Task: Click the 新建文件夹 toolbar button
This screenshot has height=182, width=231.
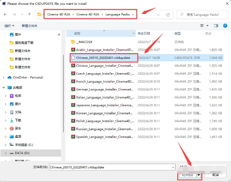Action: tap(30, 26)
